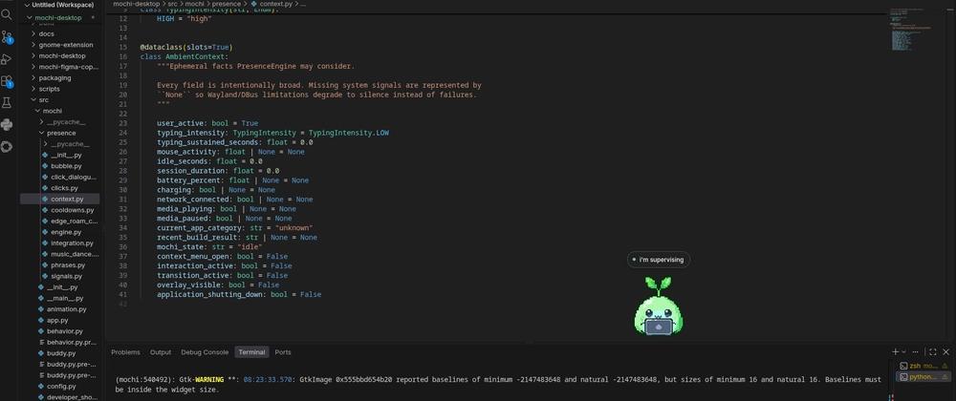Switch to the Ports tab
956x401 pixels.
click(x=283, y=351)
